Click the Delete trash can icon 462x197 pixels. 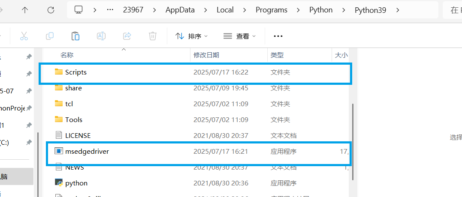tap(152, 36)
